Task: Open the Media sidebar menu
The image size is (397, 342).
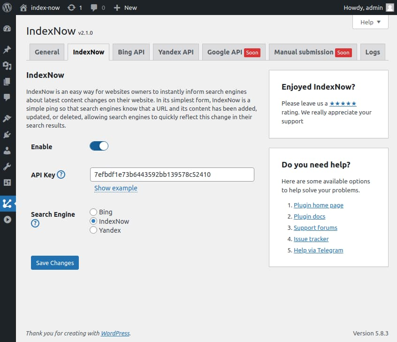Action: pos(7,66)
